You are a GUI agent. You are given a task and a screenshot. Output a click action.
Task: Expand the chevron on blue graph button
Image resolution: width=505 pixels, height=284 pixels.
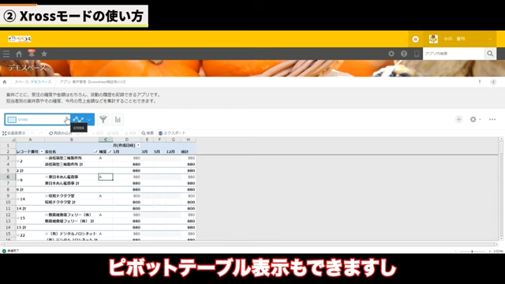tap(89, 120)
